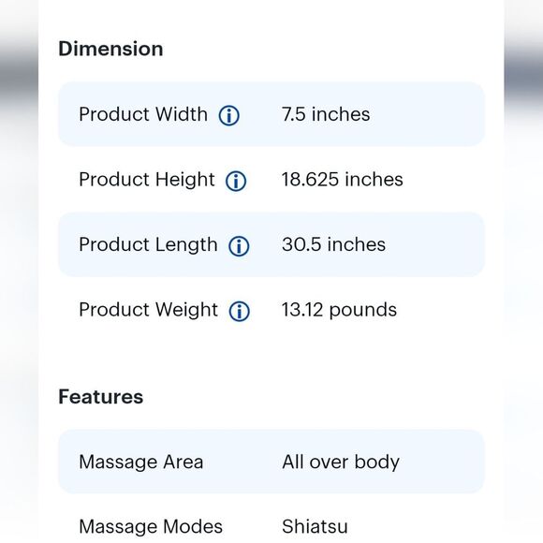Select the Product Length label
Viewport: 543px width, 543px height.
(x=148, y=245)
